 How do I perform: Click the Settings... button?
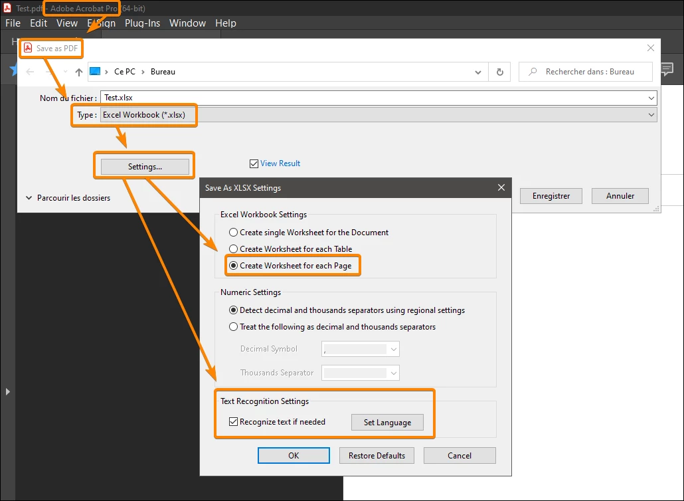coord(145,167)
